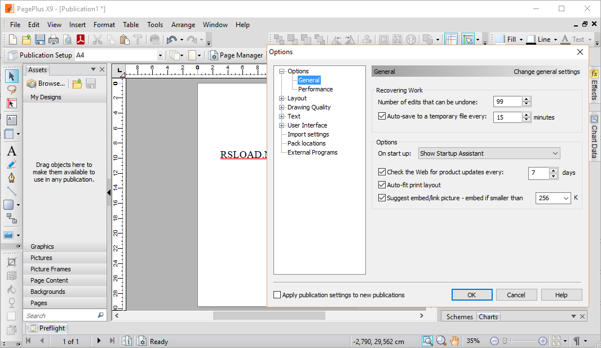The width and height of the screenshot is (601, 348).
Task: Click the fx Effects tab icon
Action: (x=594, y=73)
